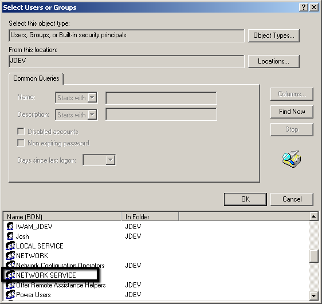Select the Josh user icon
The height and width of the screenshot is (304, 322).
coord(10,236)
